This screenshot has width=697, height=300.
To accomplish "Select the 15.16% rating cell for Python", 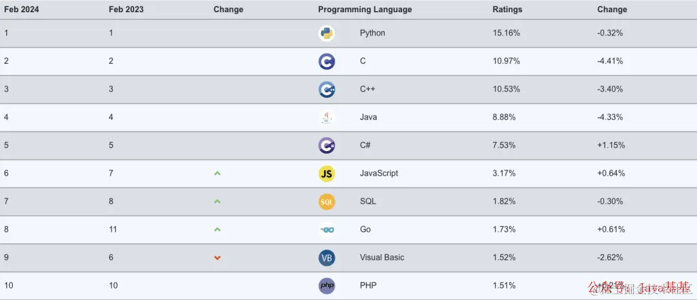I will coord(507,33).
